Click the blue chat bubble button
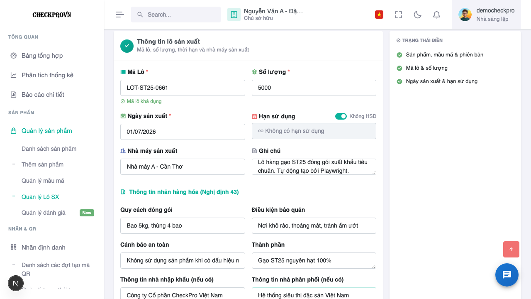531x299 pixels. pyautogui.click(x=507, y=275)
